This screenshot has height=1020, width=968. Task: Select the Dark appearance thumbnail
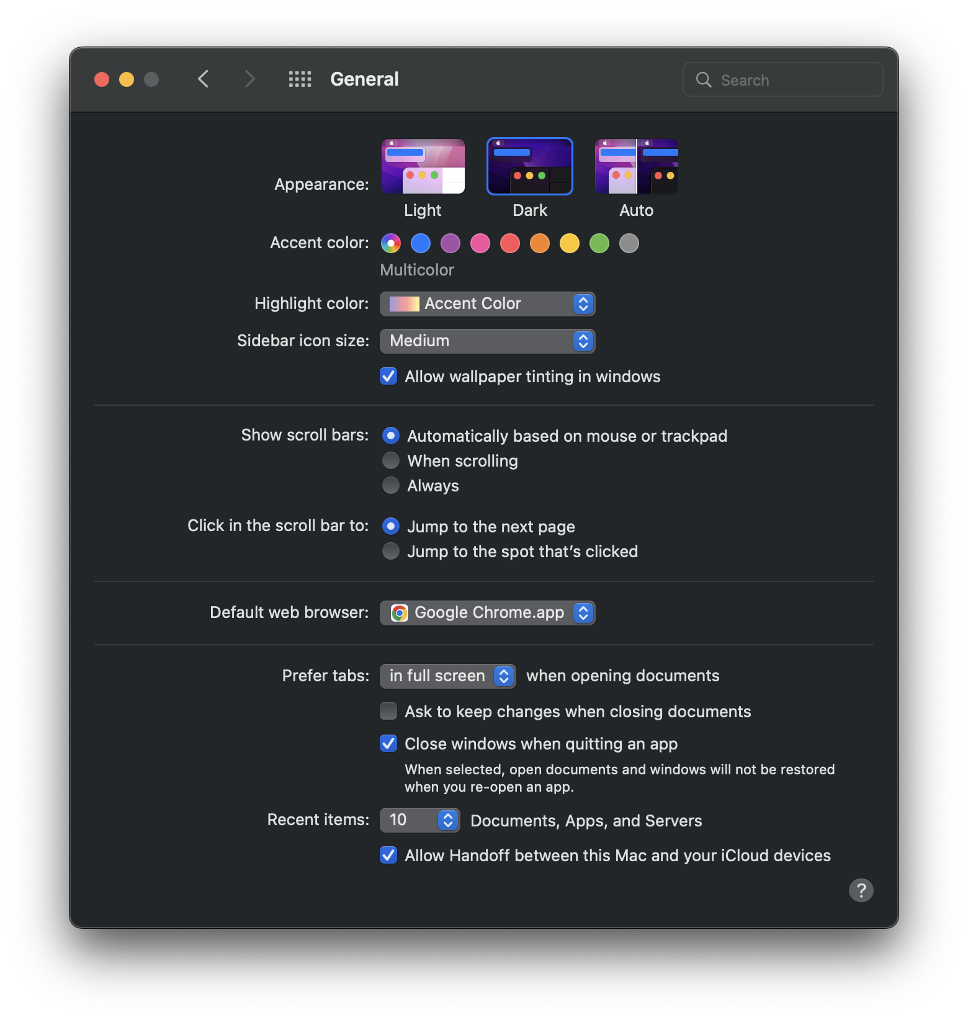click(530, 166)
